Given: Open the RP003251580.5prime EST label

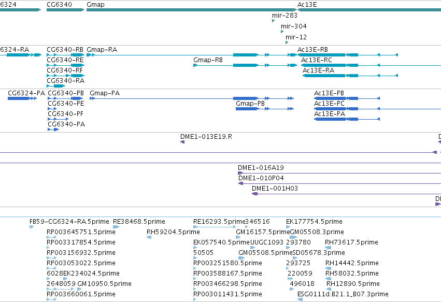Looking at the screenshot, I should pyautogui.click(x=228, y=263).
